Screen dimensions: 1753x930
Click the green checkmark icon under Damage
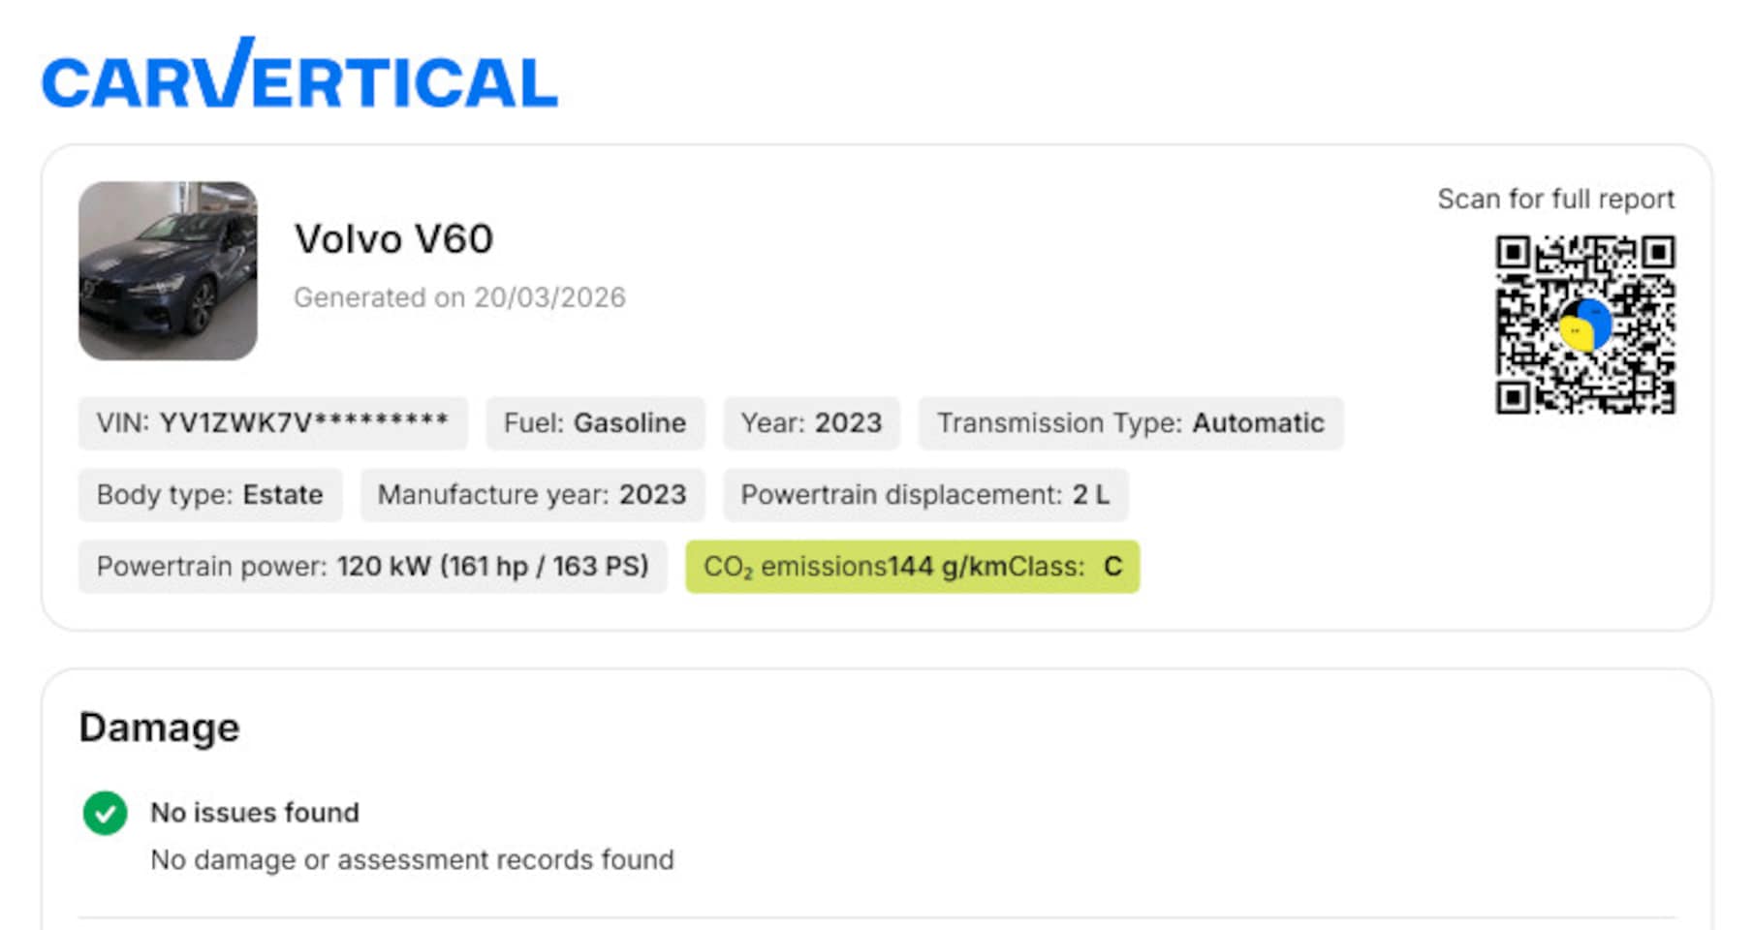pyautogui.click(x=105, y=813)
